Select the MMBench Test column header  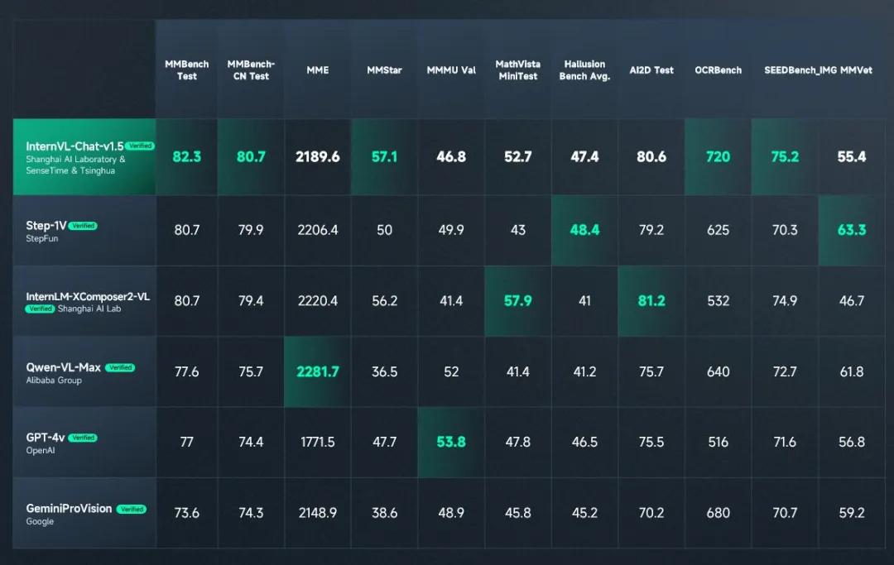click(x=186, y=70)
